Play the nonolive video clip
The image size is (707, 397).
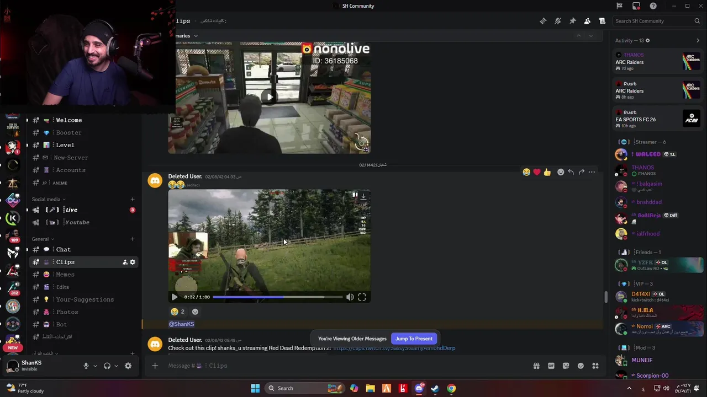point(269,97)
